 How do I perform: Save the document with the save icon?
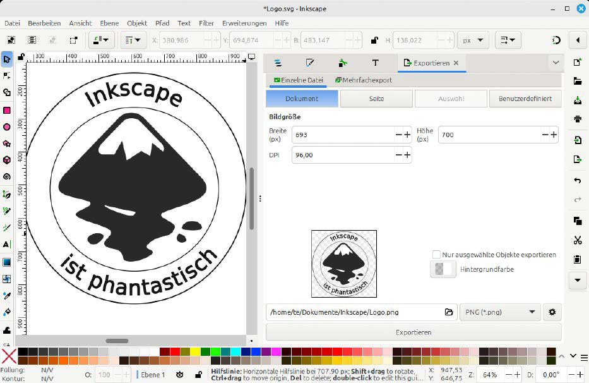pyautogui.click(x=578, y=100)
